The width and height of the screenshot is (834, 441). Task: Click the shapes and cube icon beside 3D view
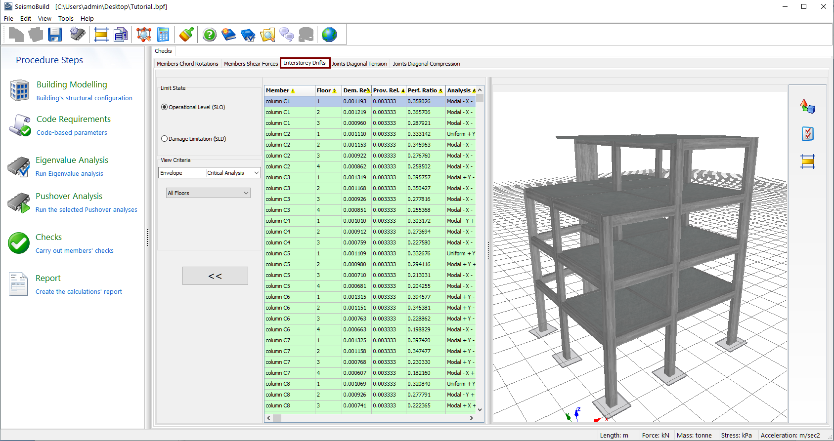[807, 106]
